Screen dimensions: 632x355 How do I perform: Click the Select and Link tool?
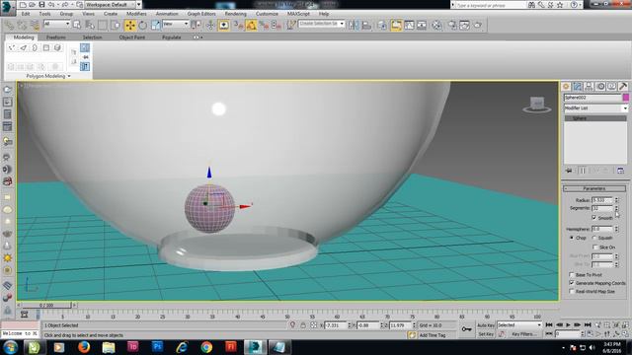coord(9,26)
